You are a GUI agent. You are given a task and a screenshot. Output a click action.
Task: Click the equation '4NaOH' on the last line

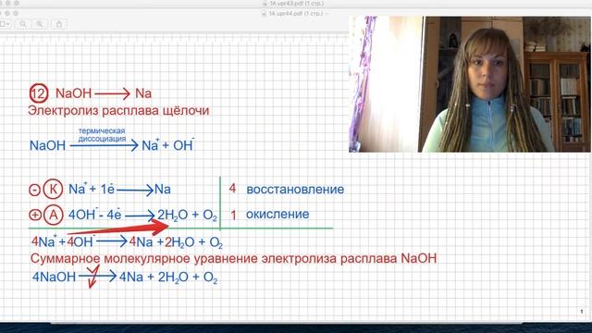(54, 277)
